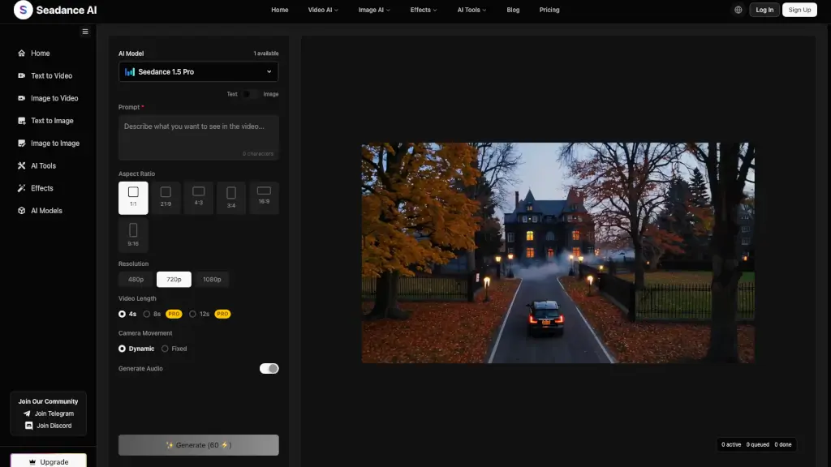Choose the 21:9 aspect ratio icon
The width and height of the screenshot is (831, 467).
click(166, 197)
